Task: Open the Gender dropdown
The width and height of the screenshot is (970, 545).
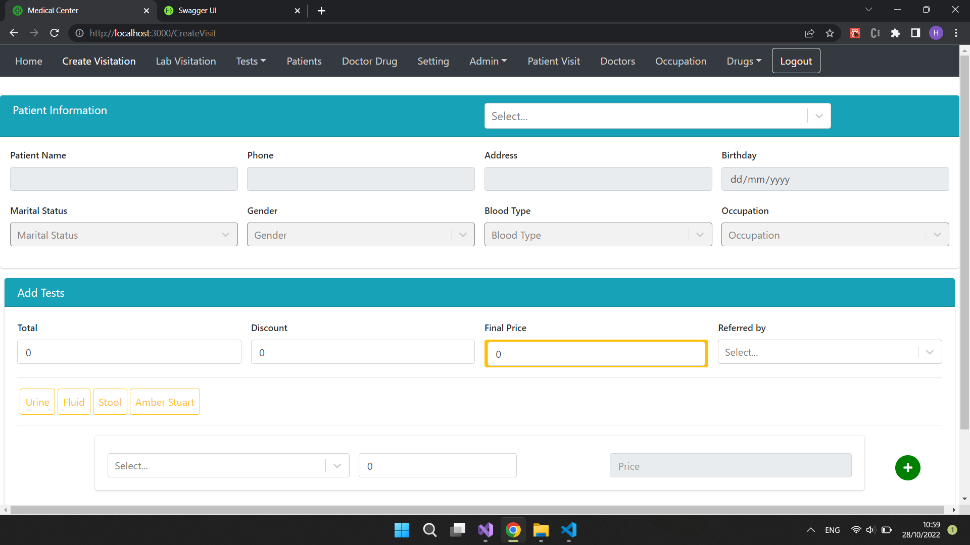Action: tap(361, 235)
